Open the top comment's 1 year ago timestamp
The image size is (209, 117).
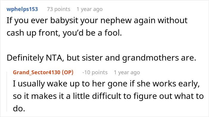(90, 9)
